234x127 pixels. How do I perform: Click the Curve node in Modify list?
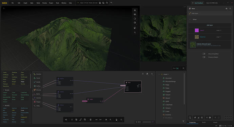(22, 110)
